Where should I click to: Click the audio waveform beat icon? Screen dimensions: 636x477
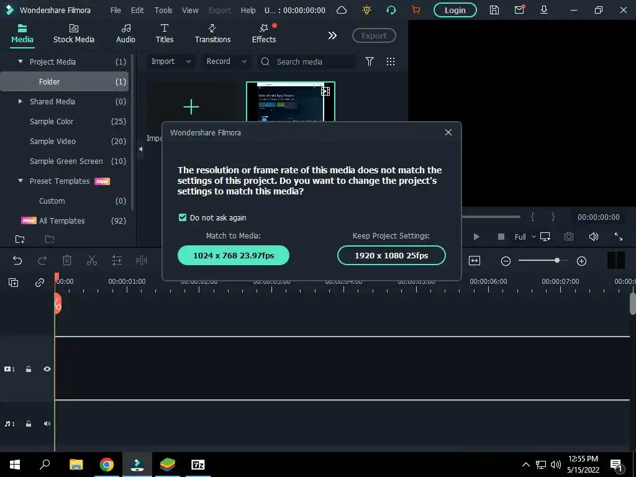point(142,260)
